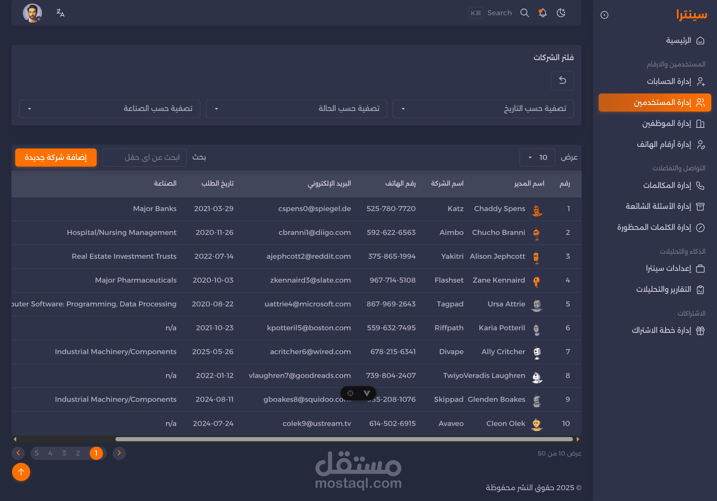Open the language translation icon

point(60,13)
